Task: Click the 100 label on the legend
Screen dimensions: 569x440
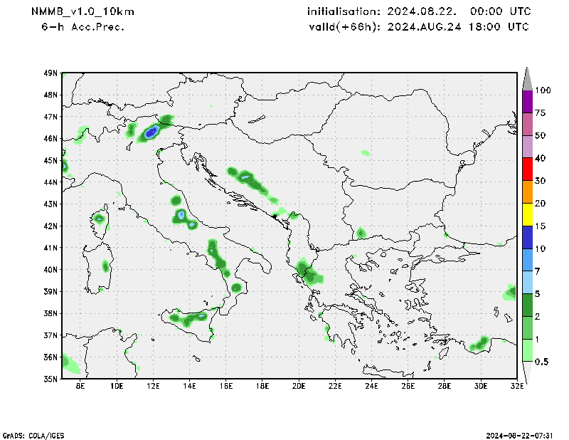Action: pos(543,90)
